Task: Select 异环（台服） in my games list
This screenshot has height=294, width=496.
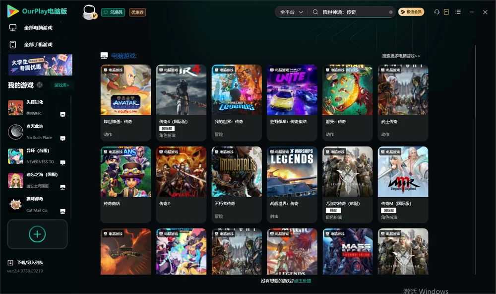Action: 37,156
